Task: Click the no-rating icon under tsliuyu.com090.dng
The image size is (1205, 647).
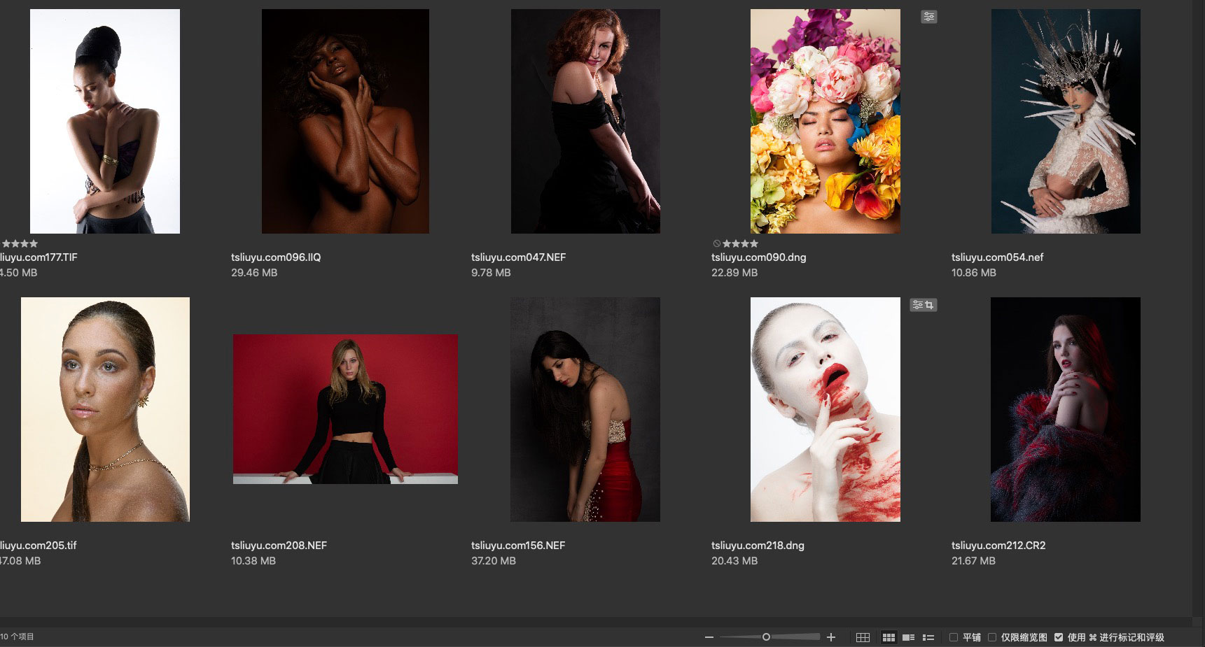Action: (x=716, y=243)
